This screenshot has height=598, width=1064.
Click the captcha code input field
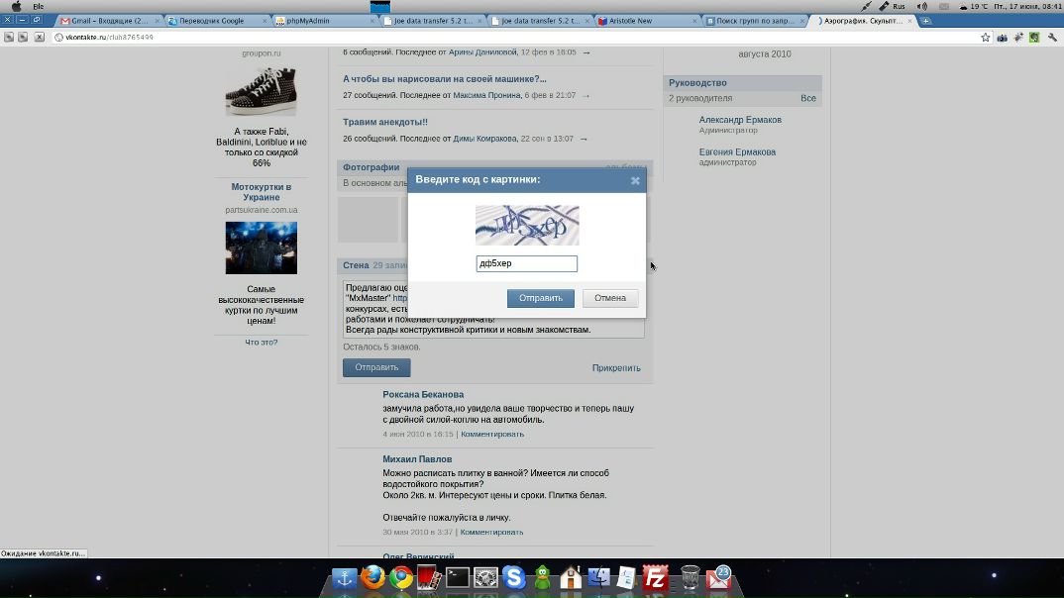click(526, 264)
